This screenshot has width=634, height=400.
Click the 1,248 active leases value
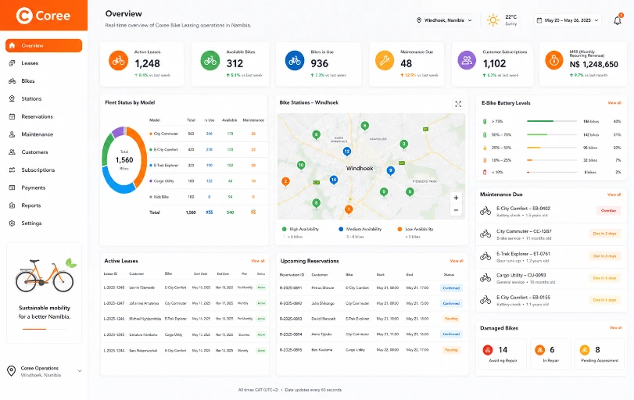(147, 63)
